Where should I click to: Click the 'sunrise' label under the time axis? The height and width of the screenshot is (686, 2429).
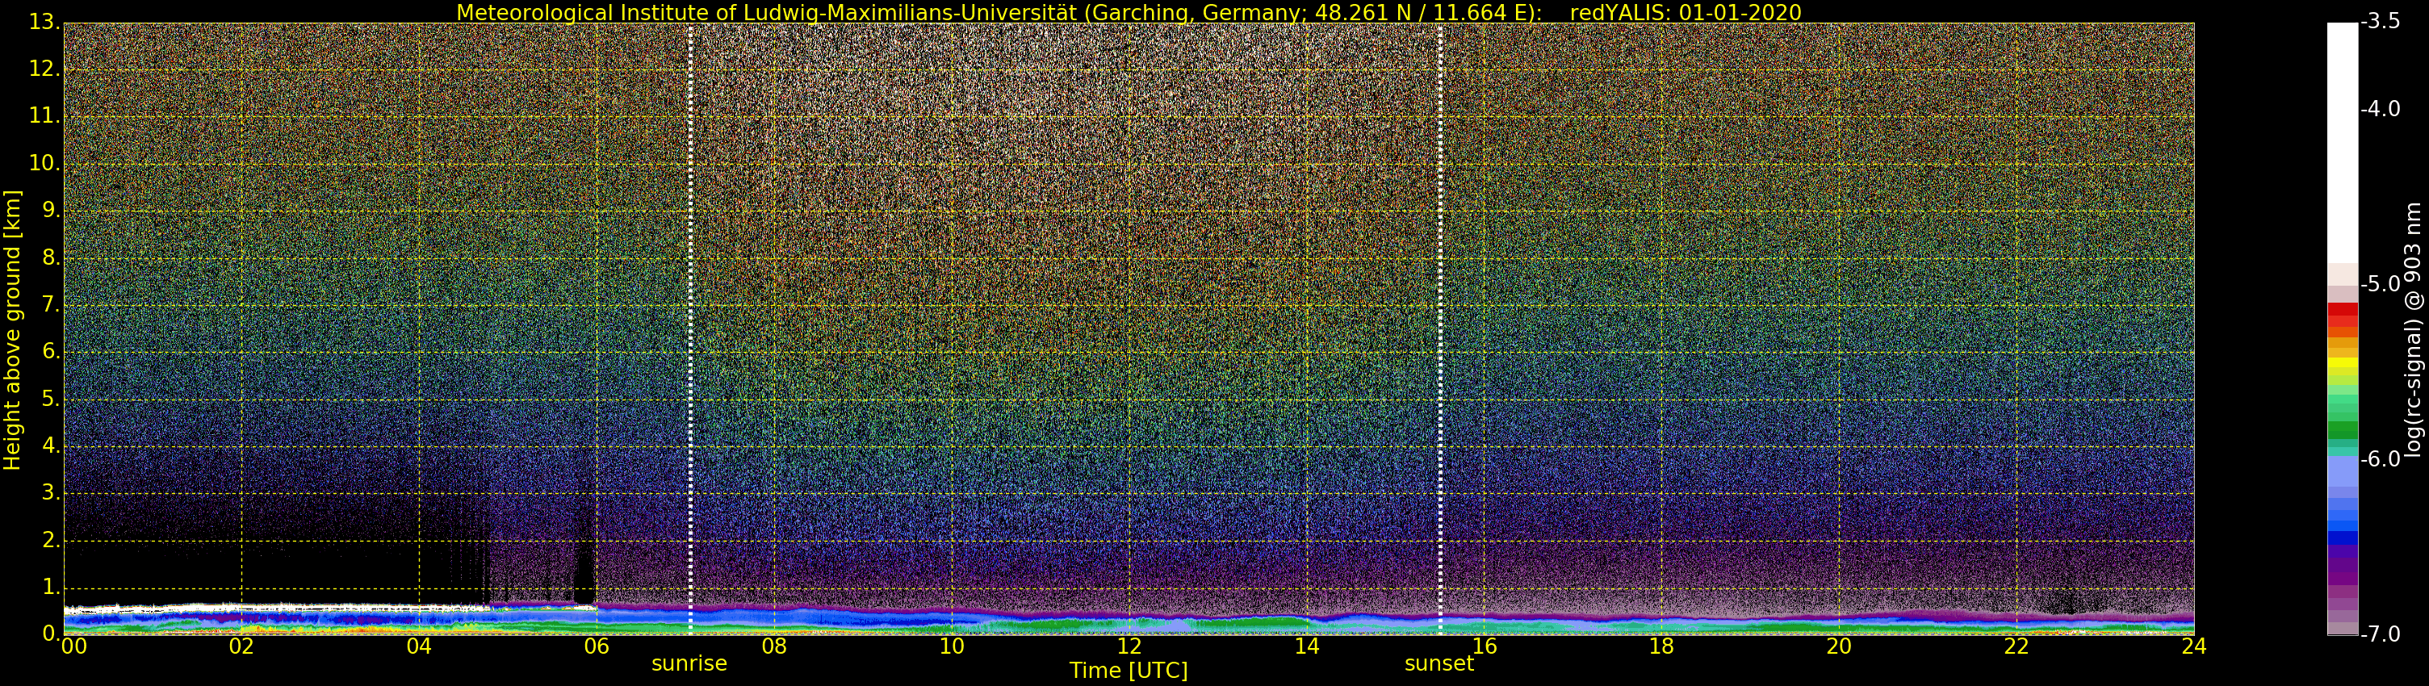689,663
